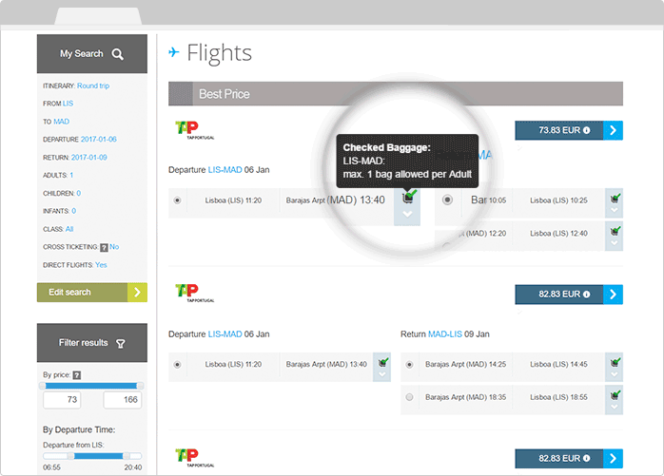Click the departure date 2017-01-06
This screenshot has width=664, height=476.
[x=99, y=140]
